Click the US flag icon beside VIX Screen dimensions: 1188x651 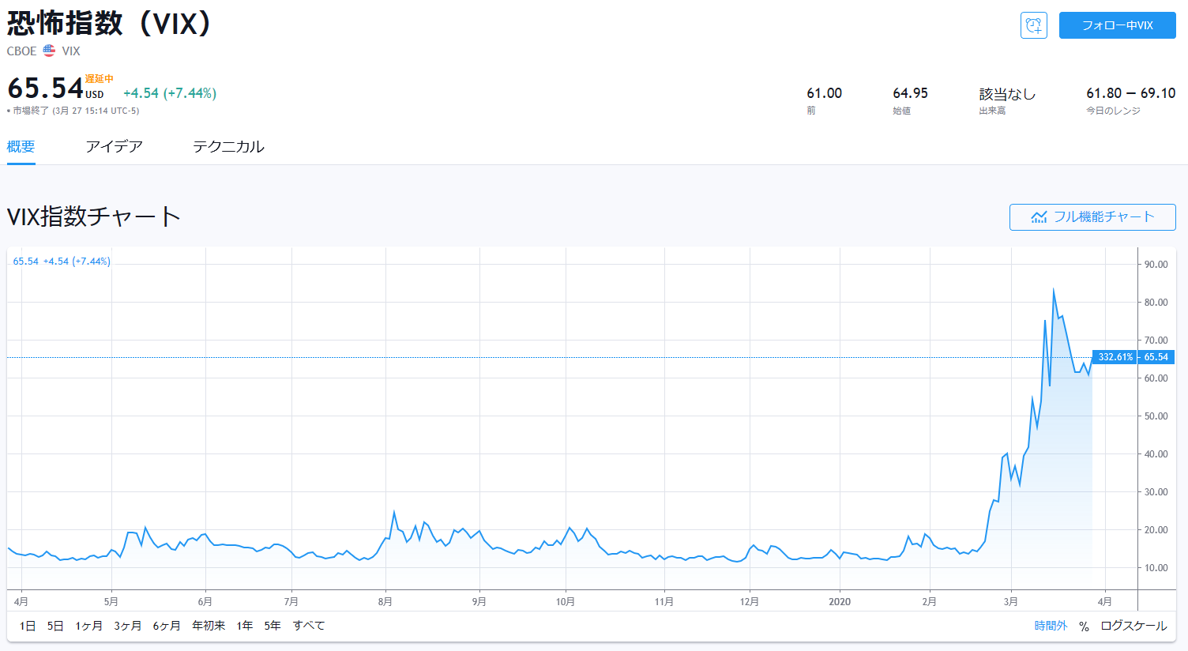(x=49, y=51)
